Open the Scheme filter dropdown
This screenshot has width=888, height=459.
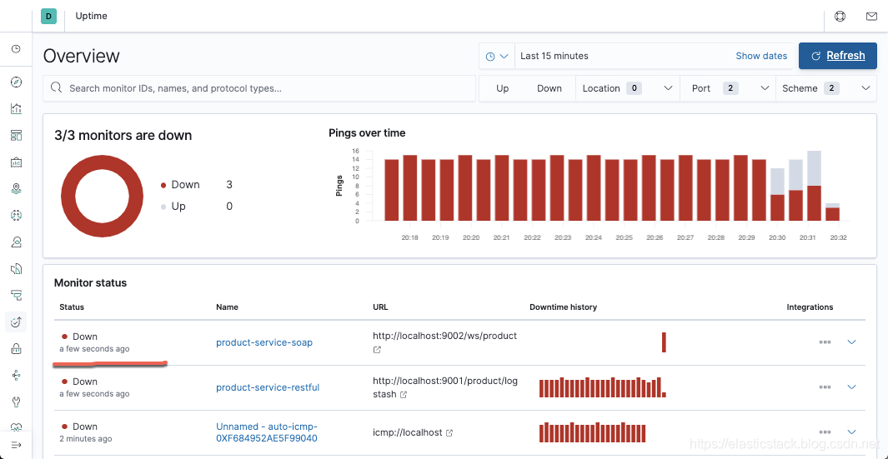pyautogui.click(x=825, y=88)
